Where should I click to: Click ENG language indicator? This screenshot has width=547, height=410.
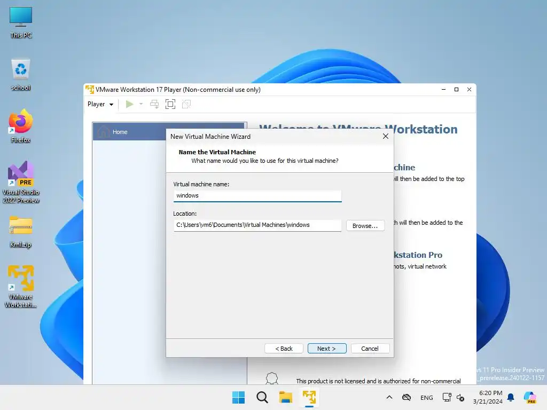coord(427,398)
